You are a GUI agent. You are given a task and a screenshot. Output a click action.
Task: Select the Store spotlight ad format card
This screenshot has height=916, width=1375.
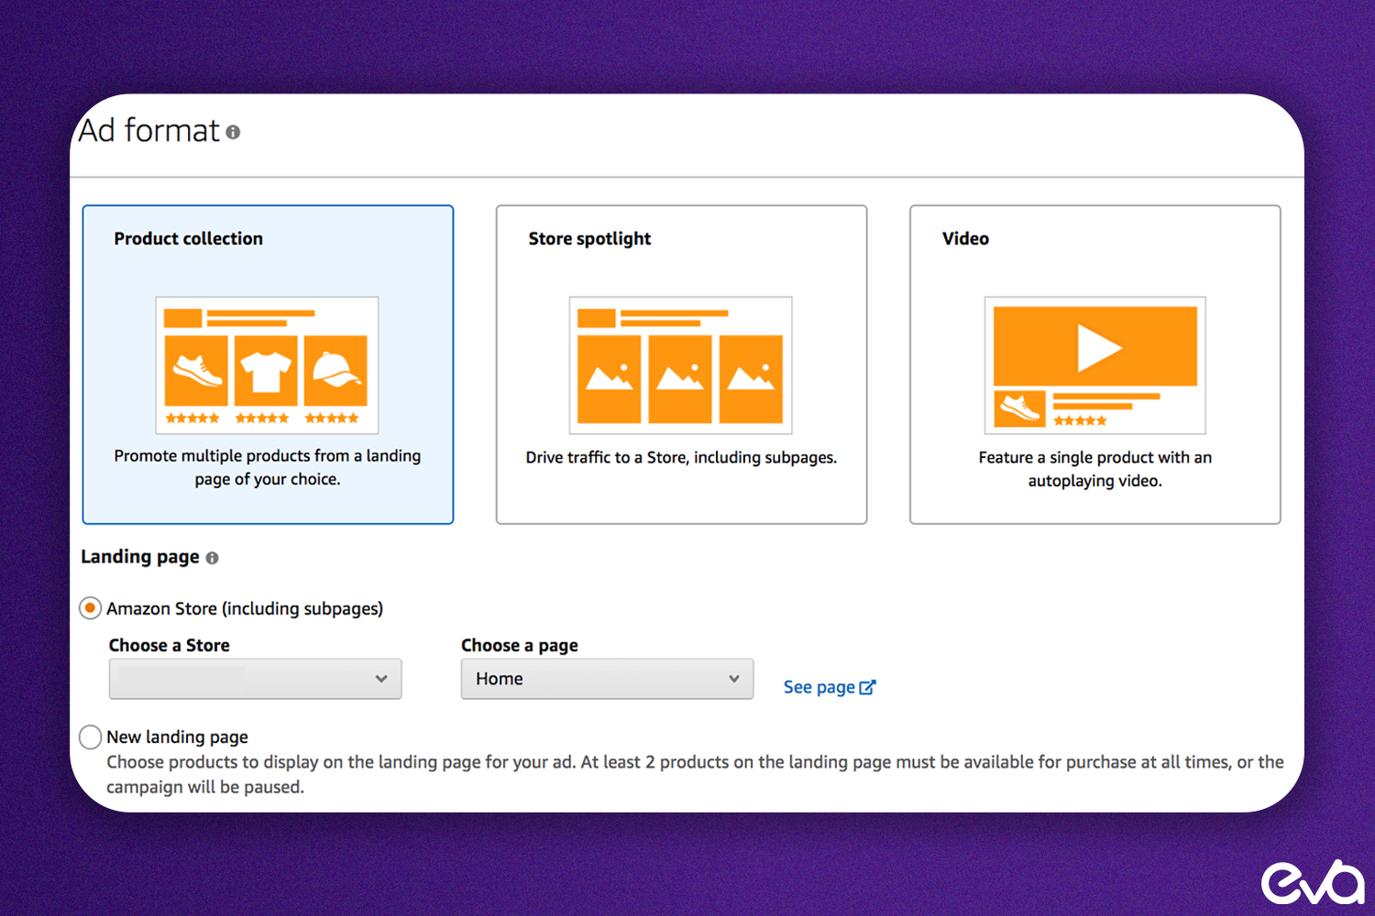(x=681, y=365)
